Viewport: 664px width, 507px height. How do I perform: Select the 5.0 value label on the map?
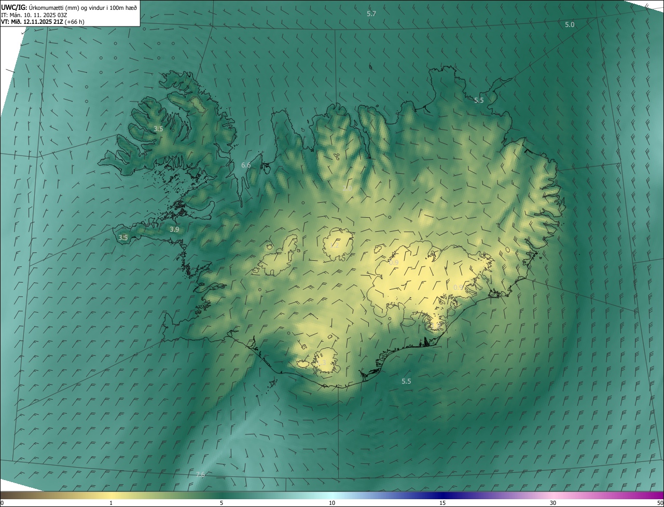pos(570,25)
